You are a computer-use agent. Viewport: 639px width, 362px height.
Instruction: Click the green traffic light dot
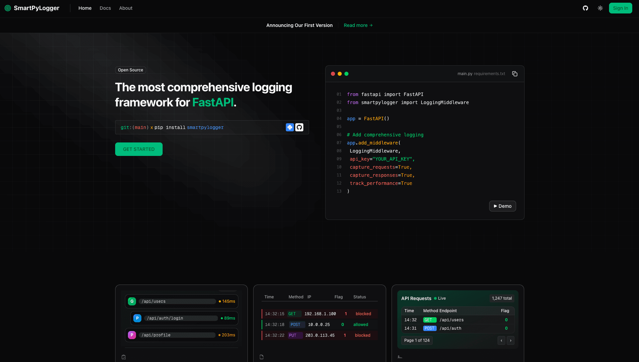tap(346, 73)
